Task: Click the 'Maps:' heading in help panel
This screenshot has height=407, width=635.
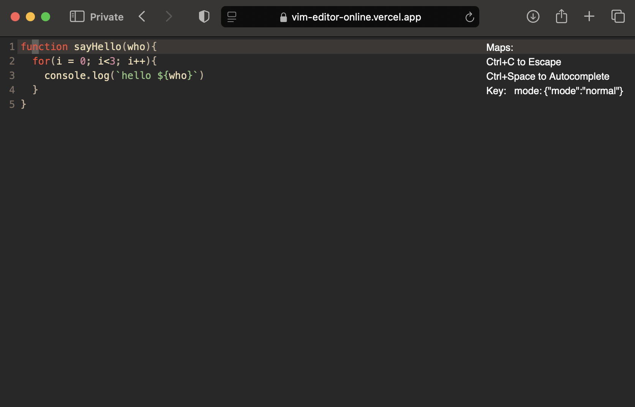Action: (x=499, y=47)
